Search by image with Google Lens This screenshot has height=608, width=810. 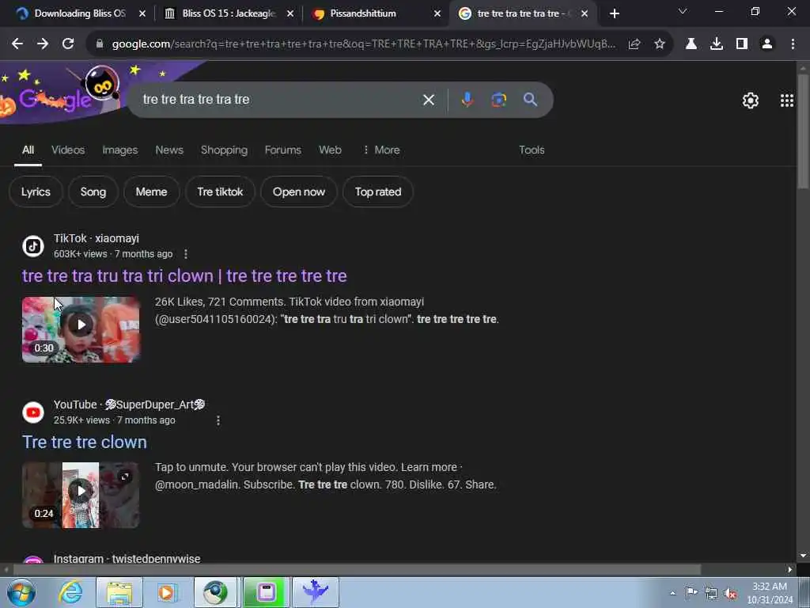[498, 99]
